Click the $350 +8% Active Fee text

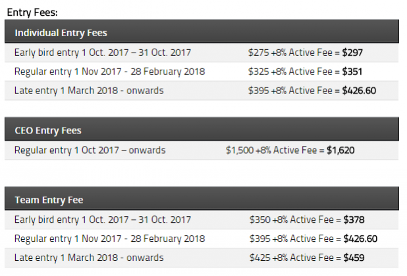291,220
